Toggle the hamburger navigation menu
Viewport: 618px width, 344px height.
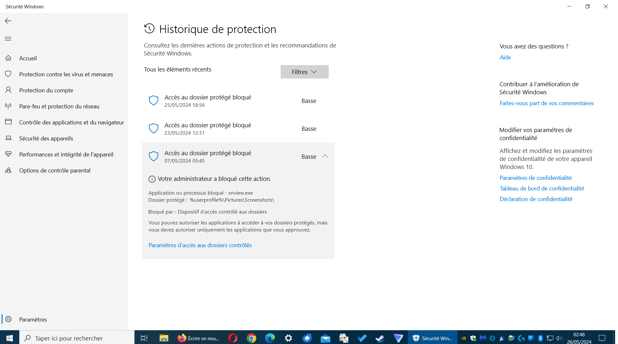pyautogui.click(x=8, y=39)
